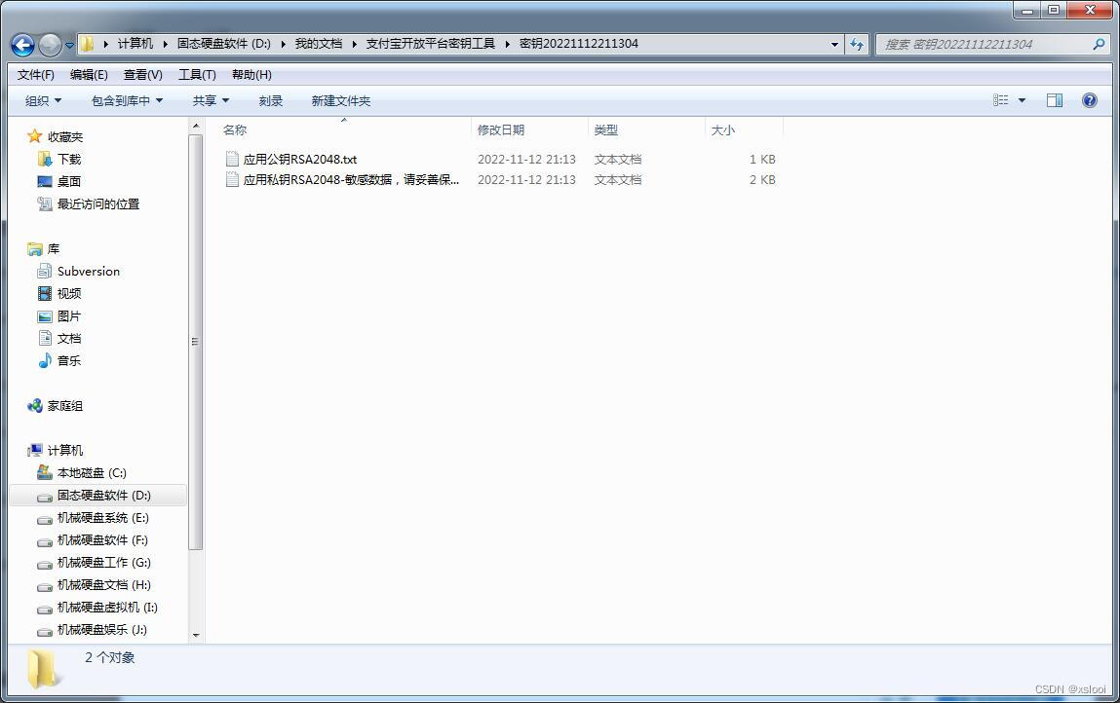Click 新建文件夹 toolbar button
Image resolution: width=1120 pixels, height=703 pixels.
coord(341,101)
